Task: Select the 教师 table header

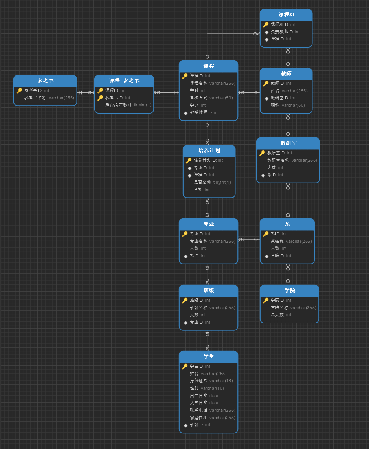Action: pyautogui.click(x=286, y=74)
